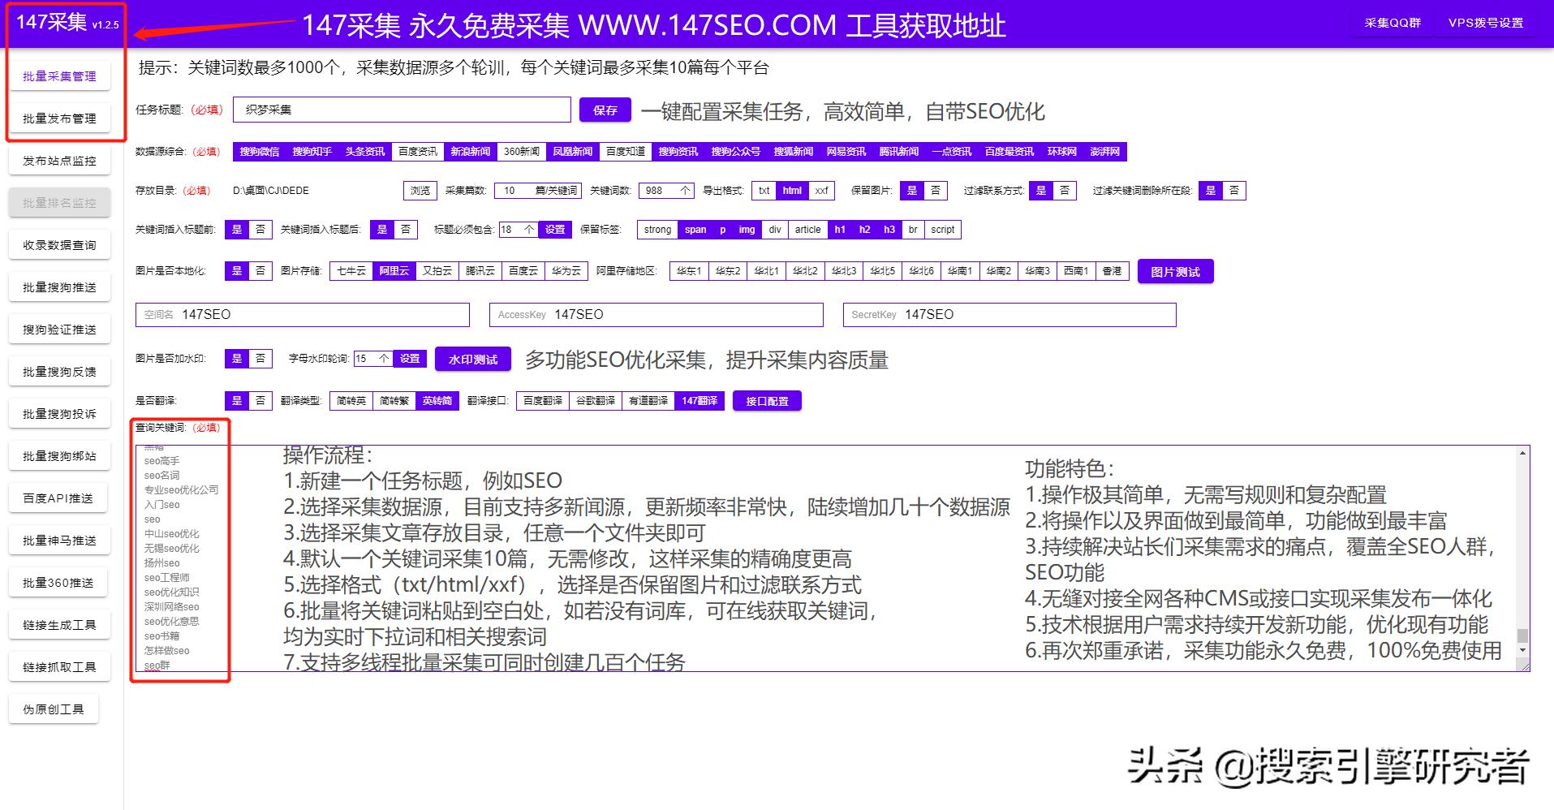Viewport: 1554px width, 810px height.
Task: Select 百度API推送
Action: [58, 498]
